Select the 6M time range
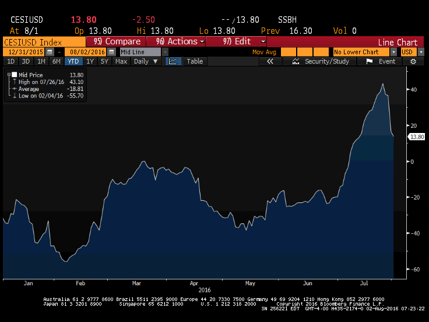 pyautogui.click(x=56, y=61)
